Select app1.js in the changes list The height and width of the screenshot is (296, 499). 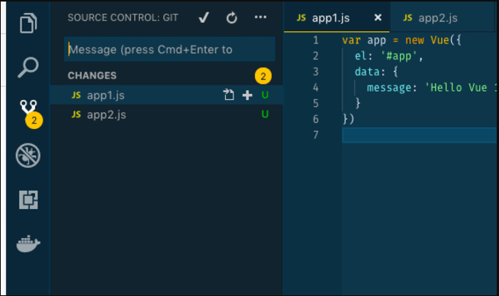[x=166, y=95]
